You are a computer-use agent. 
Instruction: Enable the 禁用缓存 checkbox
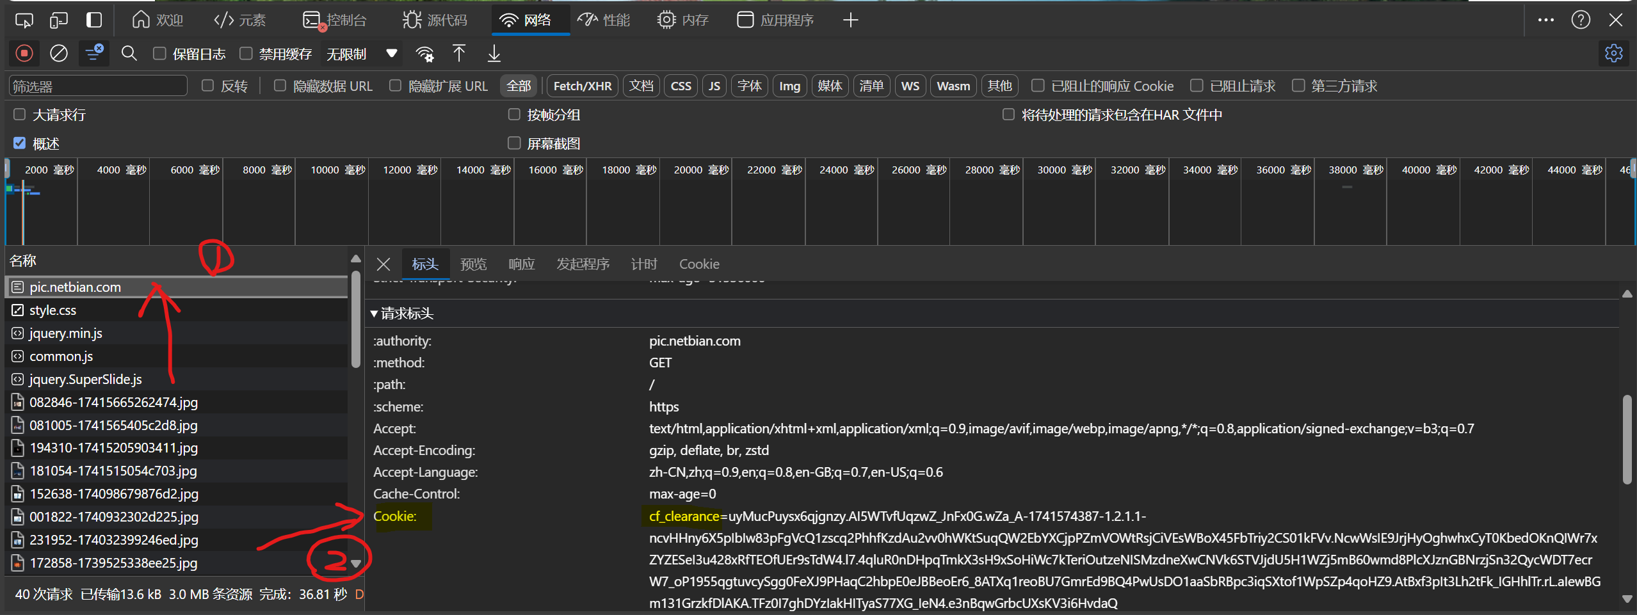(245, 53)
